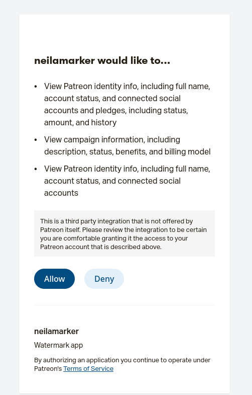Click the Deny button
Viewport: 252px width, 395px height.
[x=104, y=279]
